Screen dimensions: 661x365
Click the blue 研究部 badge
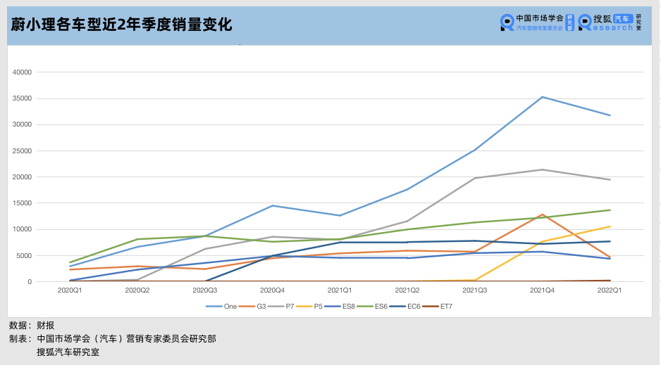570,23
